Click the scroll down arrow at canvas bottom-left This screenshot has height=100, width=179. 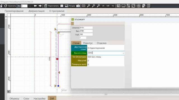tap(9, 91)
